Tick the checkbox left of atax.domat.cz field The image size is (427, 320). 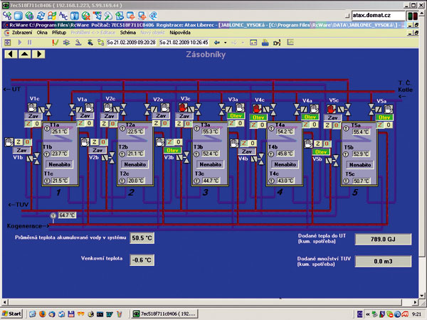pyautogui.click(x=347, y=16)
